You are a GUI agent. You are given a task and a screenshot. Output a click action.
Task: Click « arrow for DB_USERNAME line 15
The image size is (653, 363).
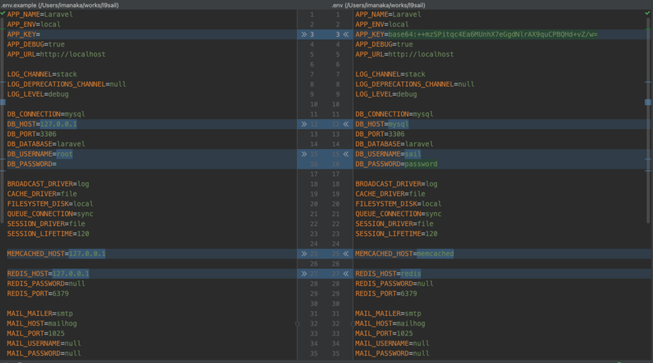click(x=346, y=154)
